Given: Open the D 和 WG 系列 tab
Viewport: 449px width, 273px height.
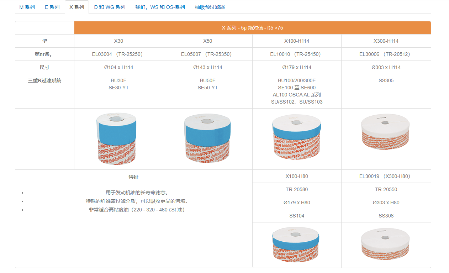Looking at the screenshot, I should (110, 7).
